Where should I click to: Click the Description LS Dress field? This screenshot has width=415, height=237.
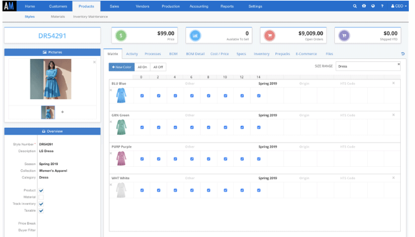point(47,151)
